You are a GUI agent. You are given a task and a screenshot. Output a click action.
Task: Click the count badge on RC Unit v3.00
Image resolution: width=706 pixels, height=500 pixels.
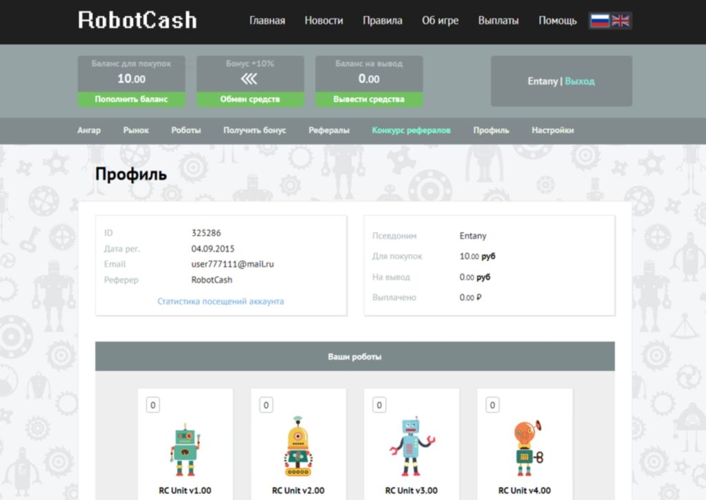point(379,405)
